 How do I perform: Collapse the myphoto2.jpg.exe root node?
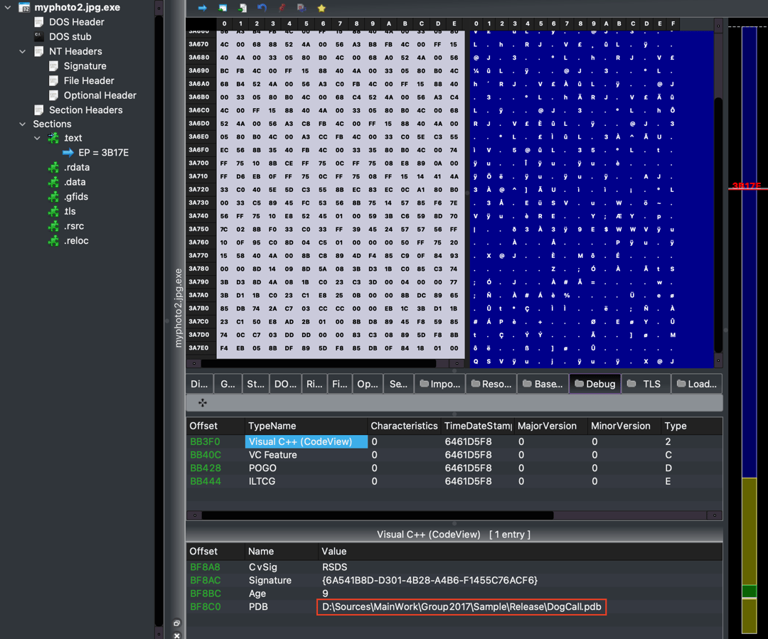pyautogui.click(x=8, y=7)
